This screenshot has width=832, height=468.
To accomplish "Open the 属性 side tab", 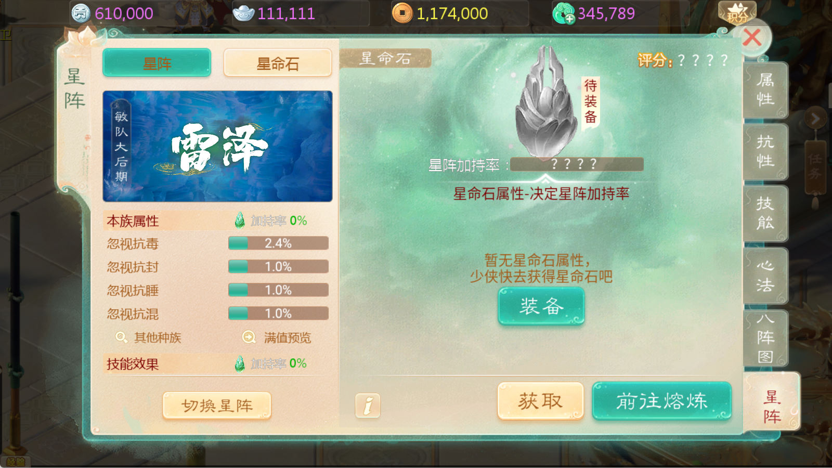I will [765, 90].
